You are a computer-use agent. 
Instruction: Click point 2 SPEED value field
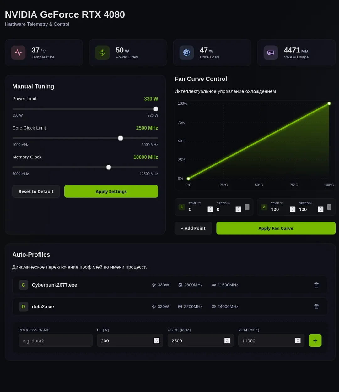coord(311,209)
